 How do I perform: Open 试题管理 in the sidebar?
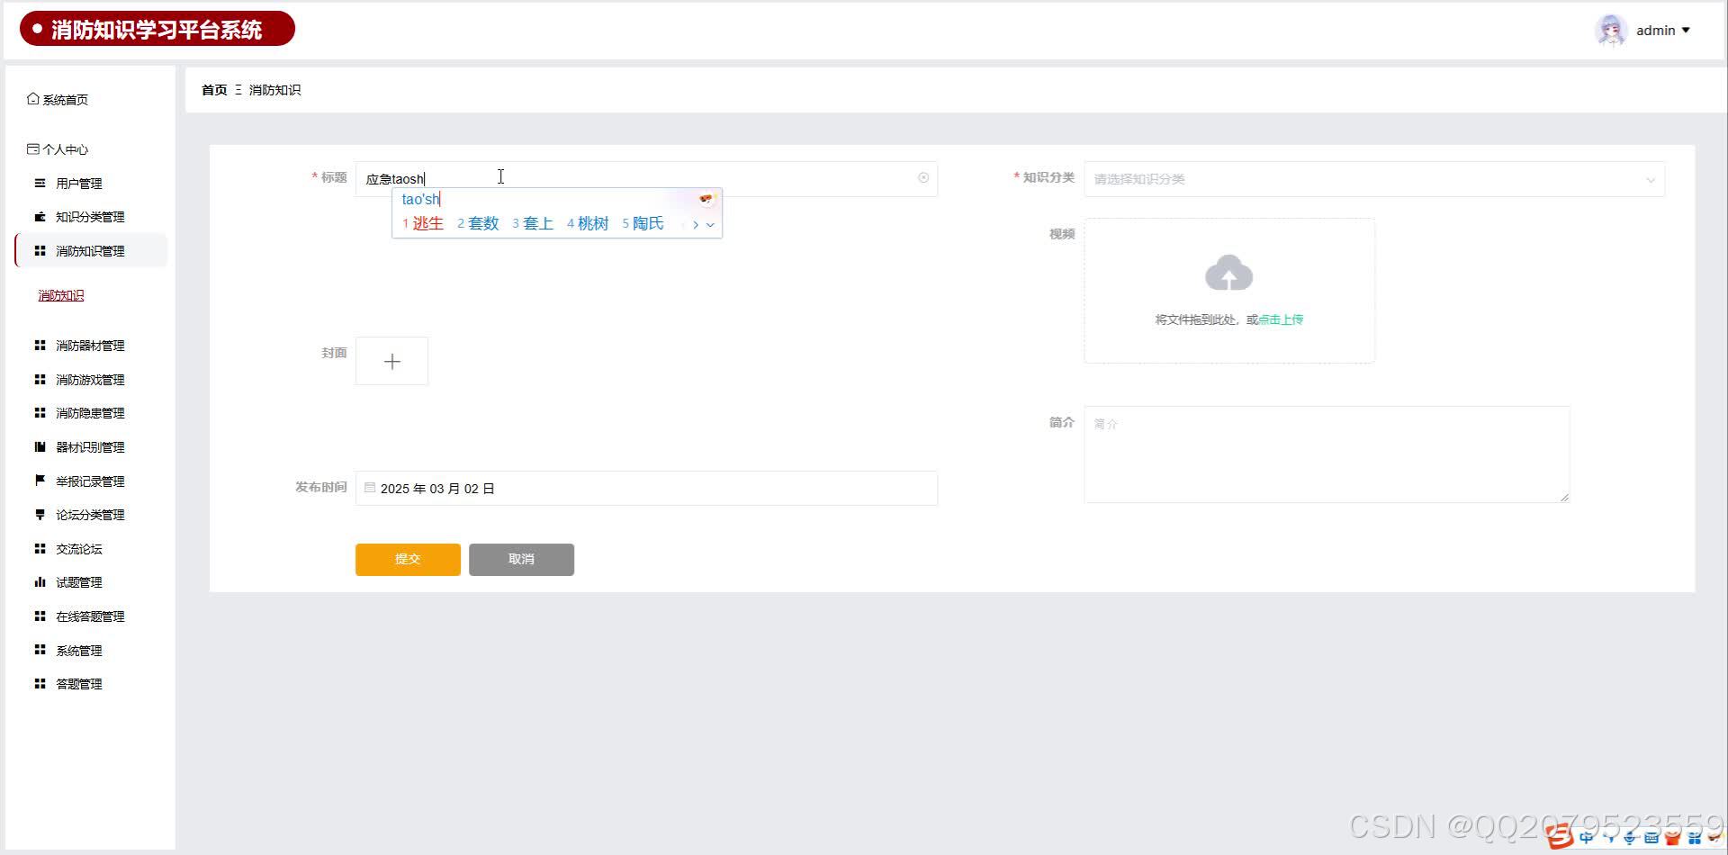(x=78, y=582)
